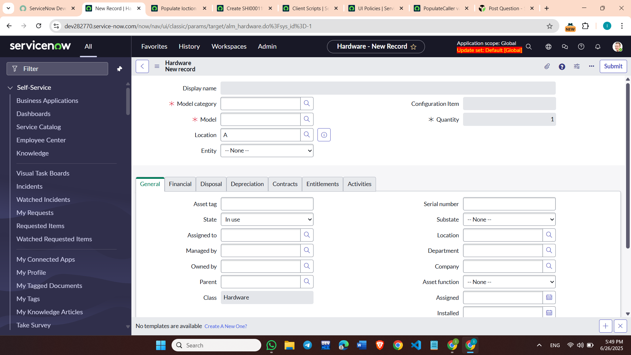Open WhatsApp from the taskbar
Image resolution: width=631 pixels, height=355 pixels.
click(x=271, y=345)
